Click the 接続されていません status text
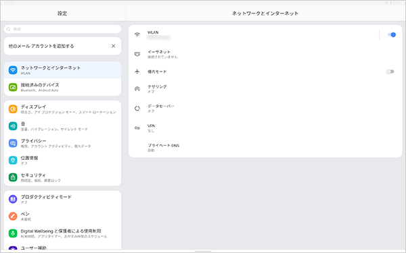Screen dimensions: 406x253 pyautogui.click(x=162, y=57)
